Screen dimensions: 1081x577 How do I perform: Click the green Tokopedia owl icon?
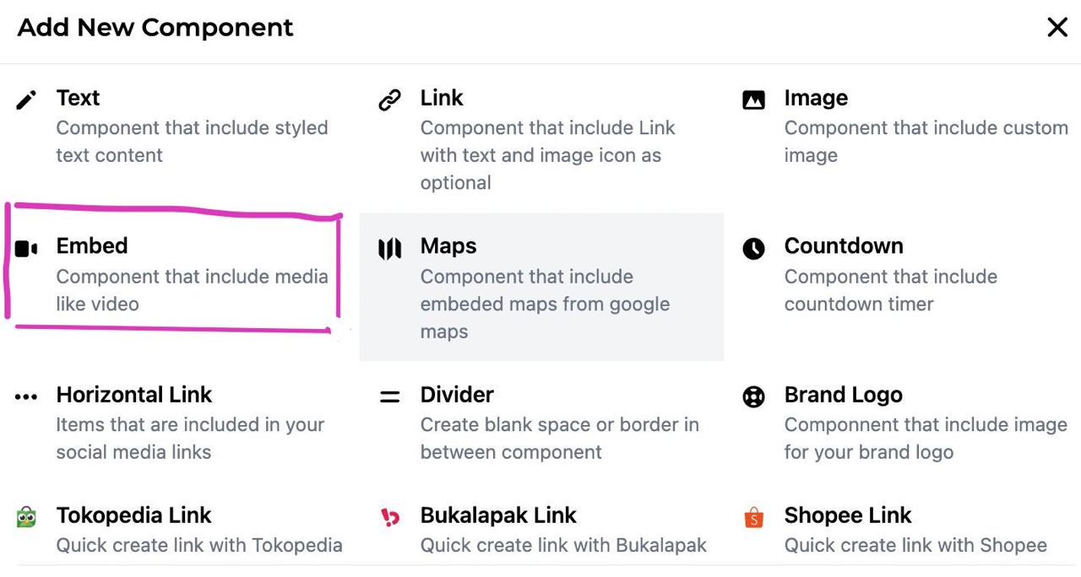26,517
